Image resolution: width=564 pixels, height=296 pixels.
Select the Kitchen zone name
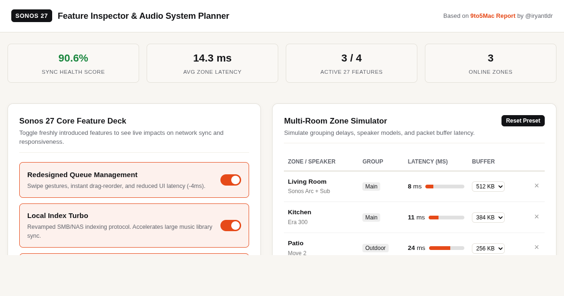299,212
